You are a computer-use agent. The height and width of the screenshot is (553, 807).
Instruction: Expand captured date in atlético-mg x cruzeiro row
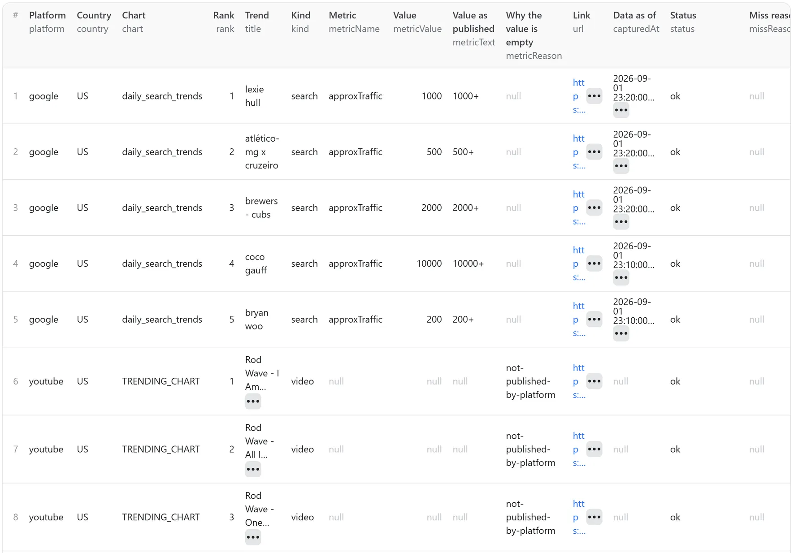pos(621,166)
